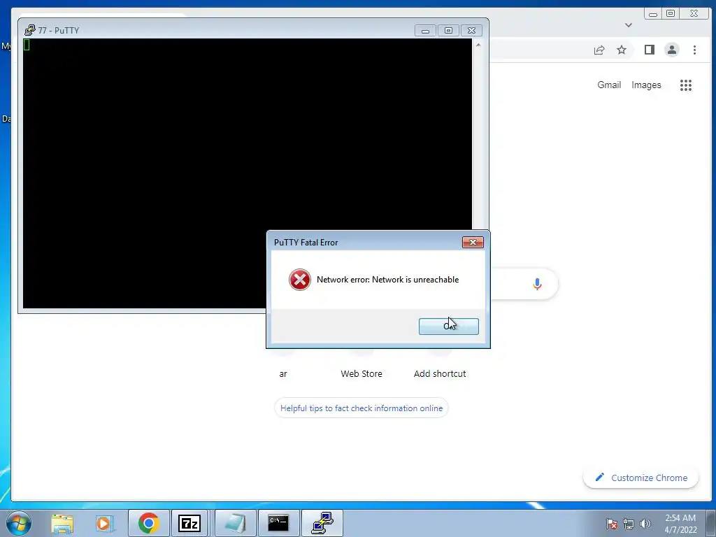This screenshot has width=716, height=537.
Task: Click the PuTTY terminal scrollbar up arrow
Action: tap(478, 45)
